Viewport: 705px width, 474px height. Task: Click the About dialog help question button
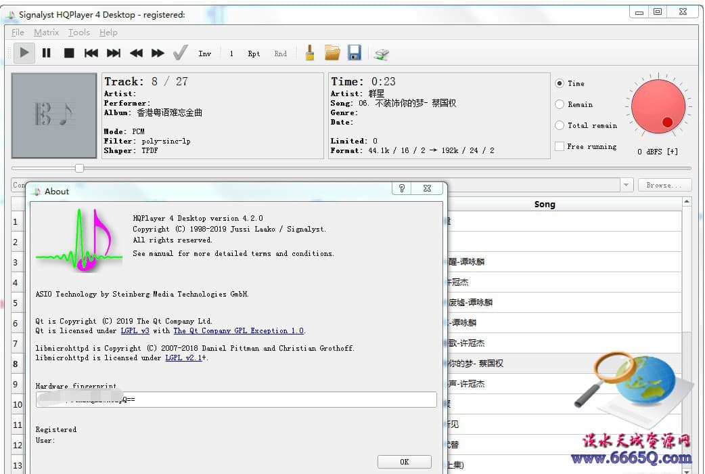pyautogui.click(x=401, y=189)
